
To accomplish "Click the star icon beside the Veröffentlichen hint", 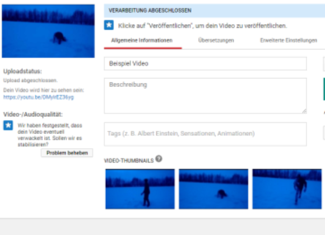I will point(109,25).
